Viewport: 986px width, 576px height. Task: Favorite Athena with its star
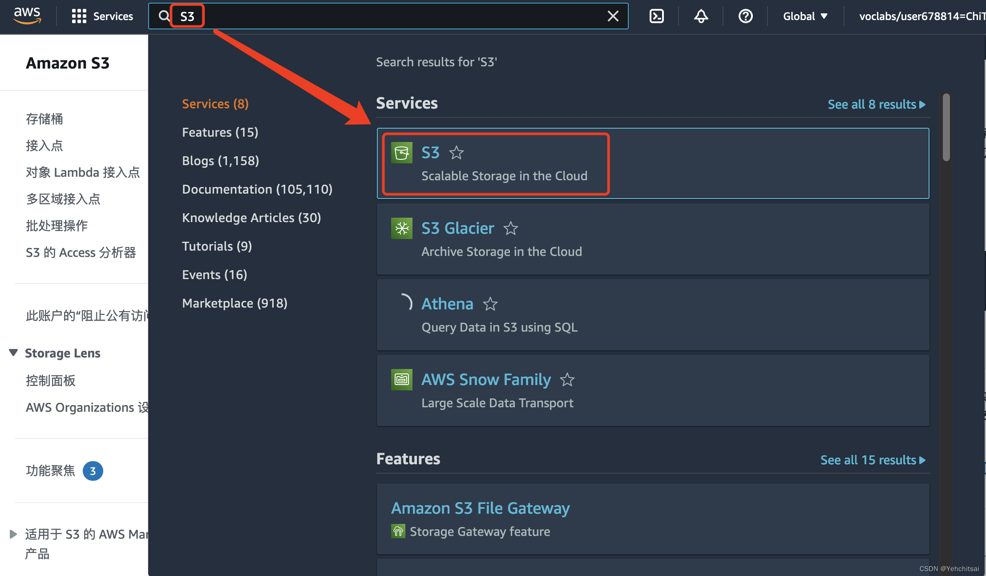(490, 304)
